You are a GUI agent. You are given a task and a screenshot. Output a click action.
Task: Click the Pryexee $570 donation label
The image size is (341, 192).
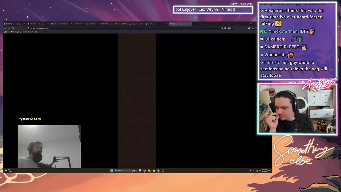click(29, 119)
